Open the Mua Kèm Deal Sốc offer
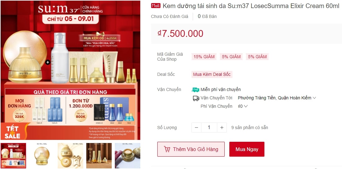342x169 pixels. coord(212,74)
